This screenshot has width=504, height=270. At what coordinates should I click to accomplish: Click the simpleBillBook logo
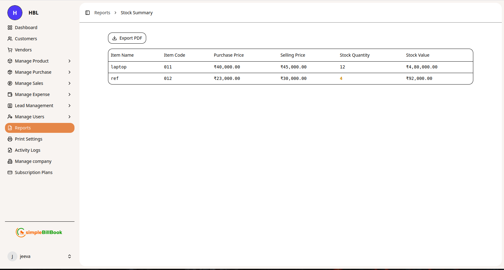click(39, 232)
